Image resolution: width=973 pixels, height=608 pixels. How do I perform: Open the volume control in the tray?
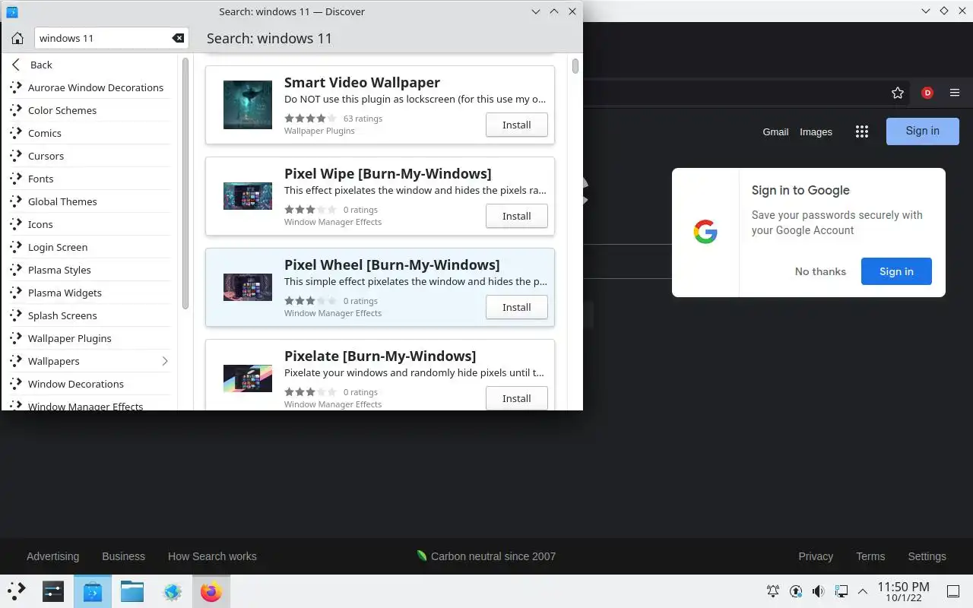point(818,591)
